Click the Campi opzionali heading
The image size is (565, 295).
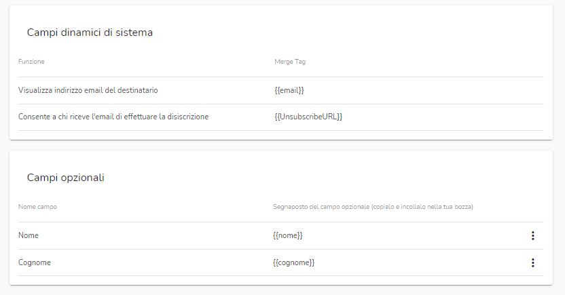click(x=66, y=178)
